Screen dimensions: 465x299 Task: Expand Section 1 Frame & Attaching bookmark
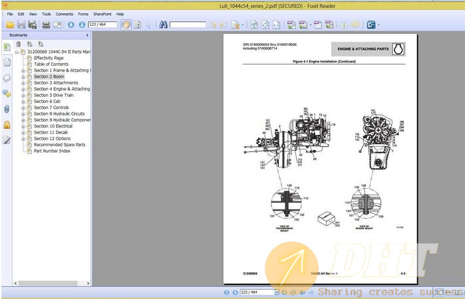click(x=23, y=70)
